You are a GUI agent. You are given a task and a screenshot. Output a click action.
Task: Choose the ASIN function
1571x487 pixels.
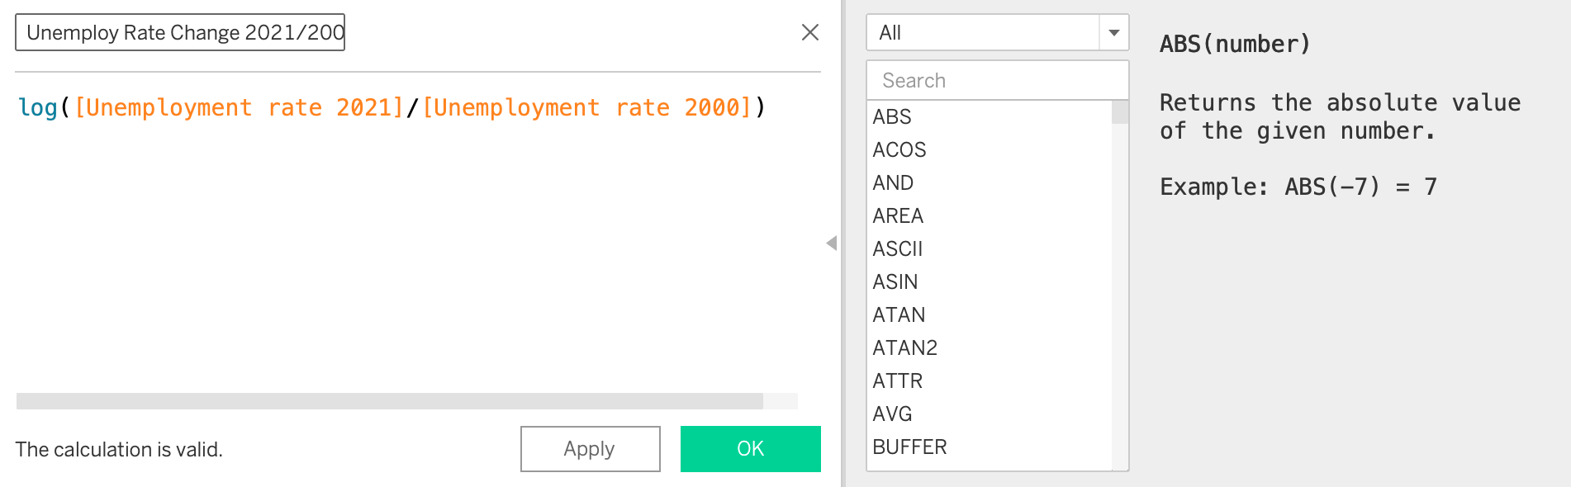(895, 281)
